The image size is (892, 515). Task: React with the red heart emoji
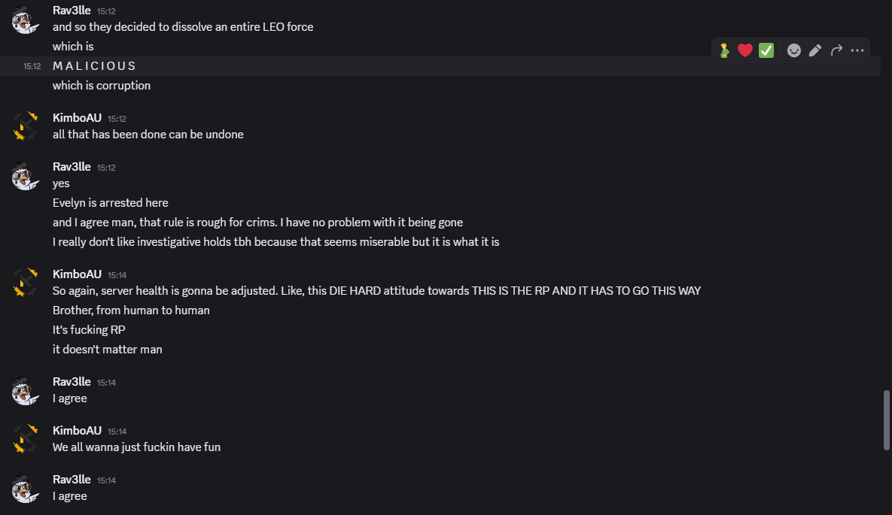(745, 50)
